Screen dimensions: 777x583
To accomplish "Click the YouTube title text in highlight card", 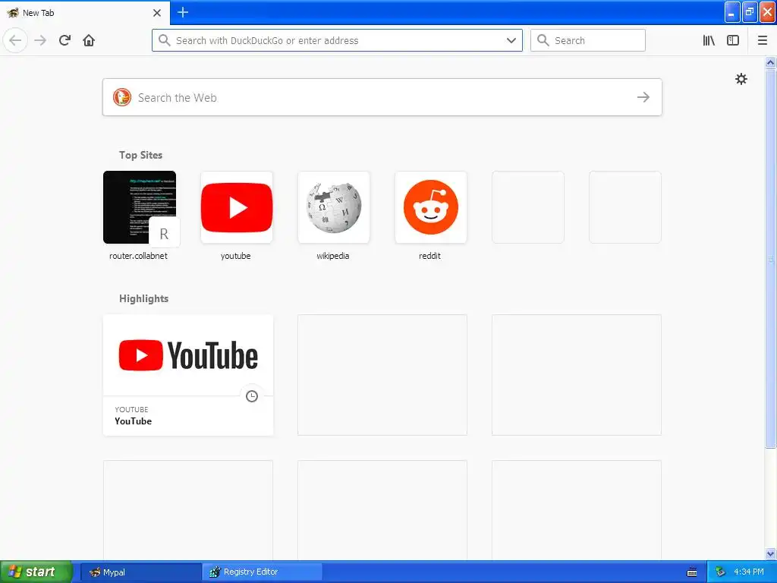I will click(x=133, y=421).
